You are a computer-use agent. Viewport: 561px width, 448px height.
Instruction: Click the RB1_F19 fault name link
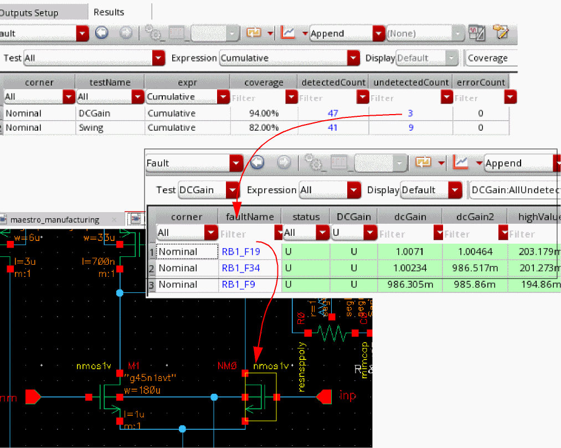click(x=241, y=252)
